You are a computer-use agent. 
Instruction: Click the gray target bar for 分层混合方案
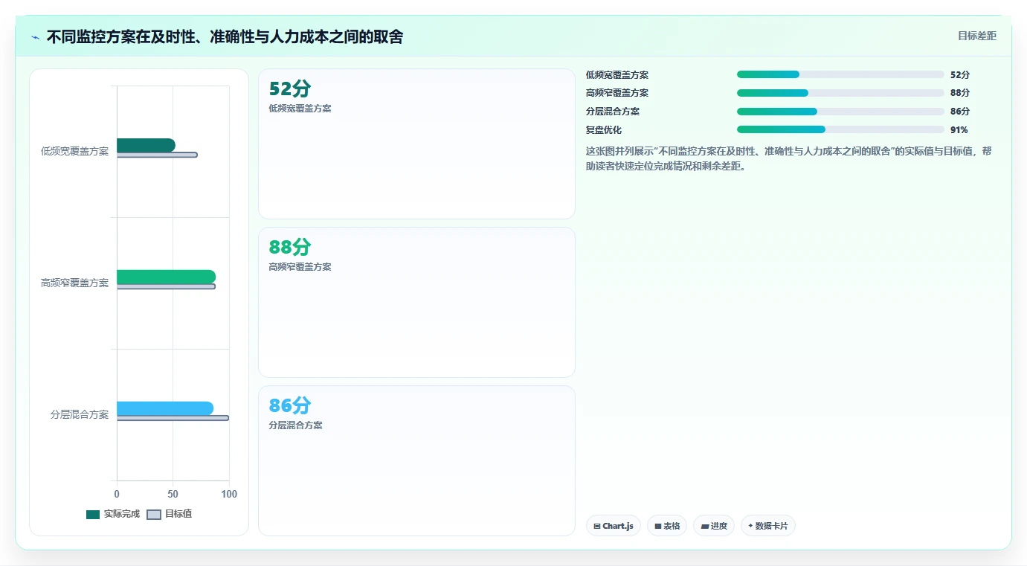(x=173, y=418)
